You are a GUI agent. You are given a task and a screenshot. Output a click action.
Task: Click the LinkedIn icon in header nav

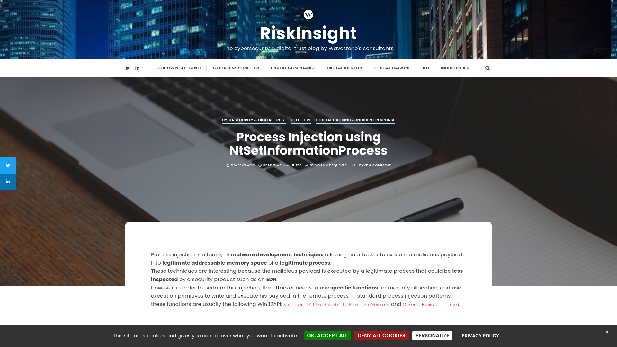tap(137, 68)
